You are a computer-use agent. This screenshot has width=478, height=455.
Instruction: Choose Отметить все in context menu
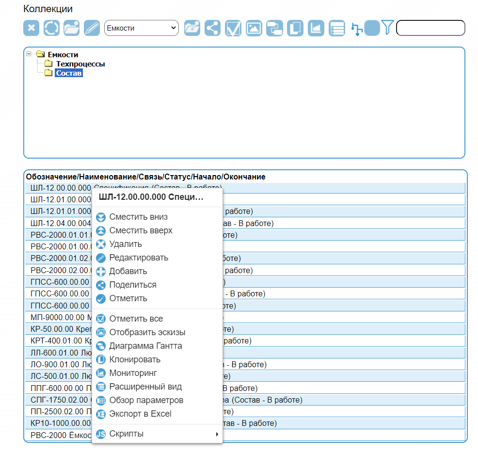tap(136, 319)
